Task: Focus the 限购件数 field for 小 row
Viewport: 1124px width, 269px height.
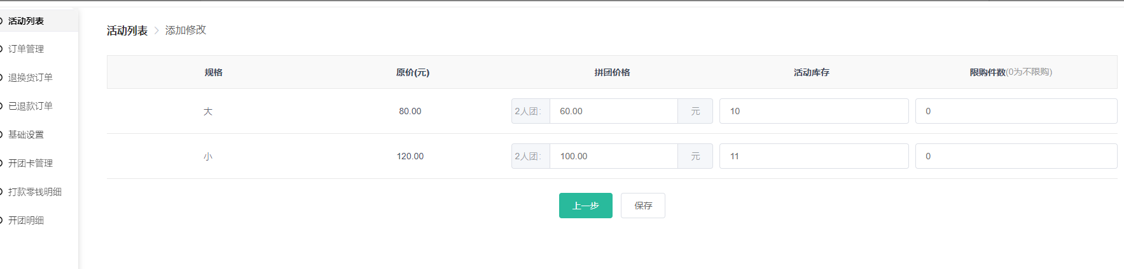Action: (1016, 156)
